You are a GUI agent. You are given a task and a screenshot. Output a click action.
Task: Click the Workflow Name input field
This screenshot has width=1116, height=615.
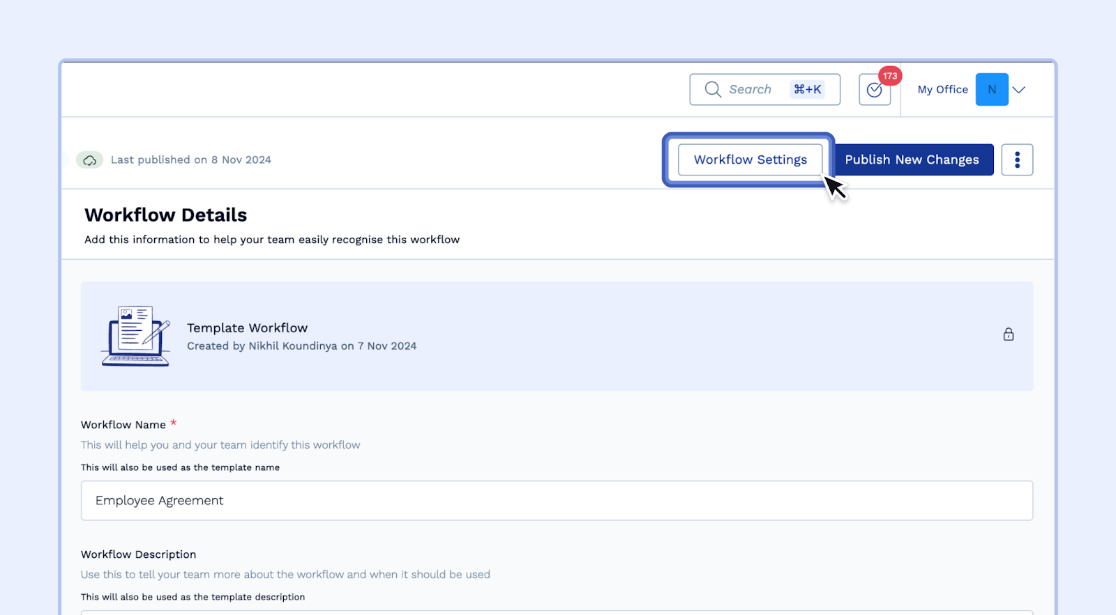tap(557, 500)
